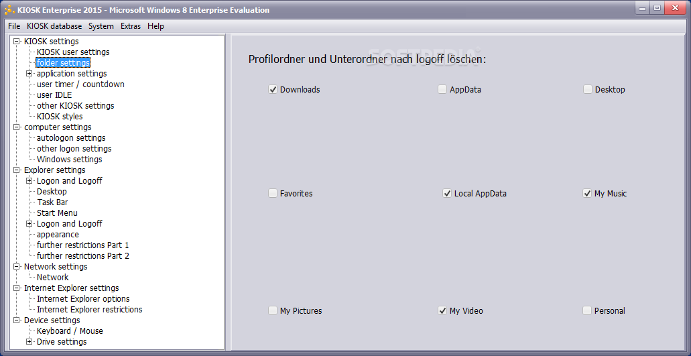
Task: Open KIOSK styles in the tree
Action: point(60,117)
